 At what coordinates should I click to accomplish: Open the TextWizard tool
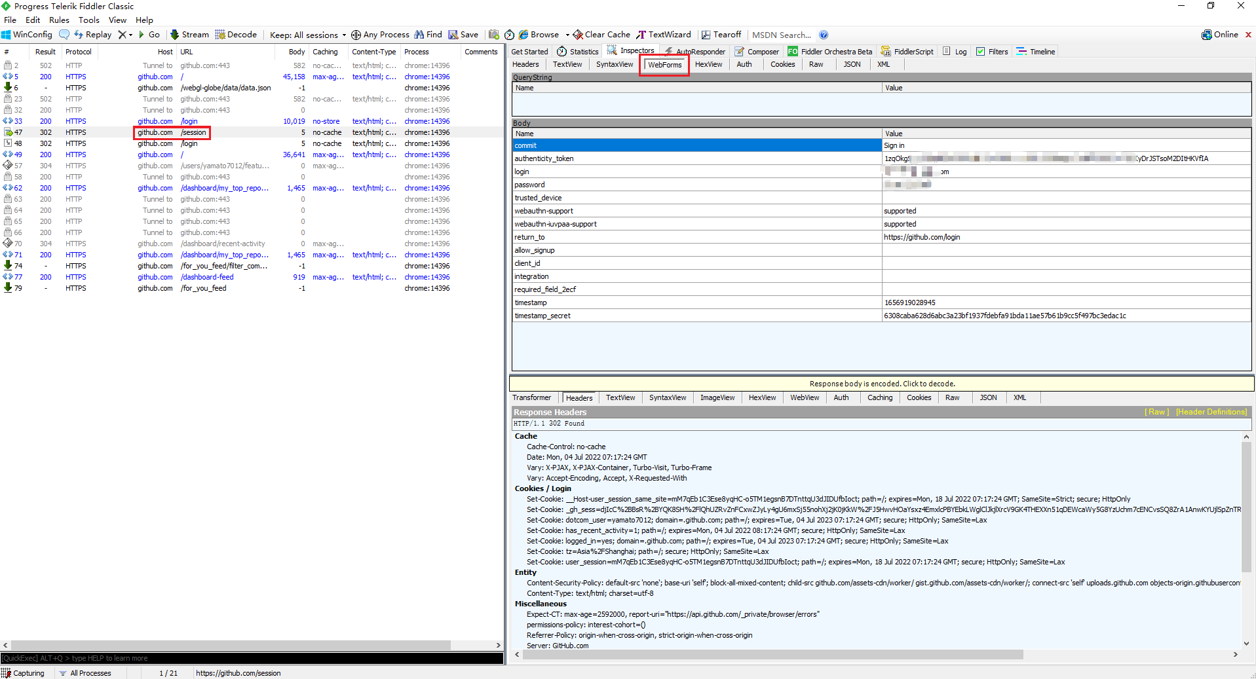(664, 35)
